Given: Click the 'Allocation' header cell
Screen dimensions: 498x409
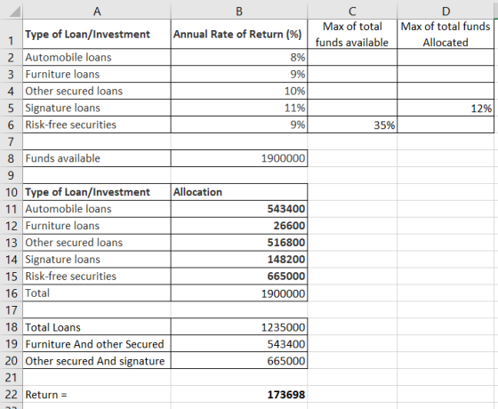Looking at the screenshot, I should pyautogui.click(x=239, y=192).
